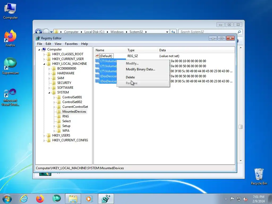Click the Explorer refresh address button
The image size is (272, 204).
pos(173,32)
